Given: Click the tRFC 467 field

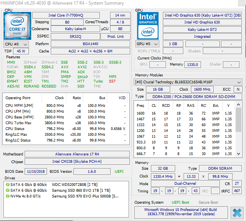Looking at the screenshot, I should 237,191.
